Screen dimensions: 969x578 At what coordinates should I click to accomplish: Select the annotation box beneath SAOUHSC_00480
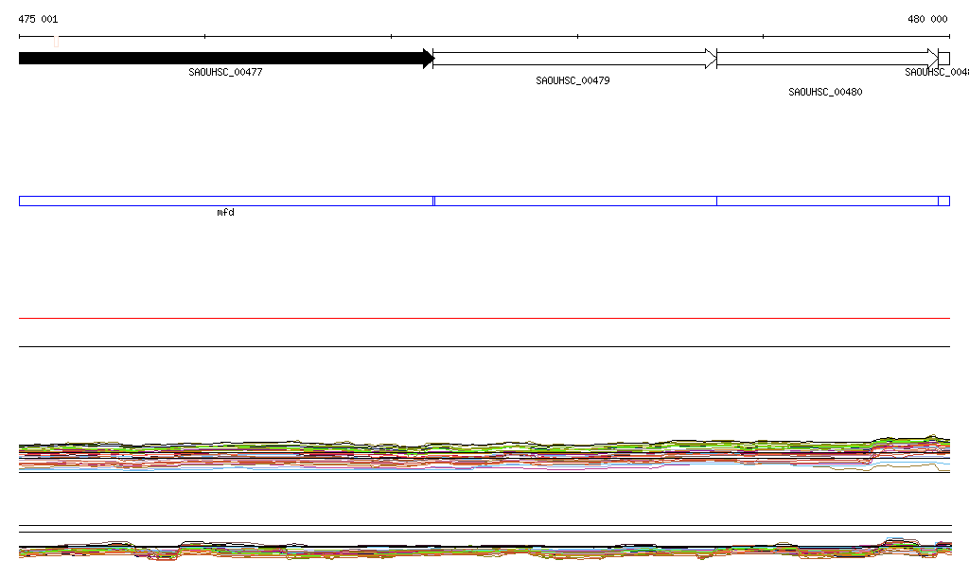(x=827, y=201)
